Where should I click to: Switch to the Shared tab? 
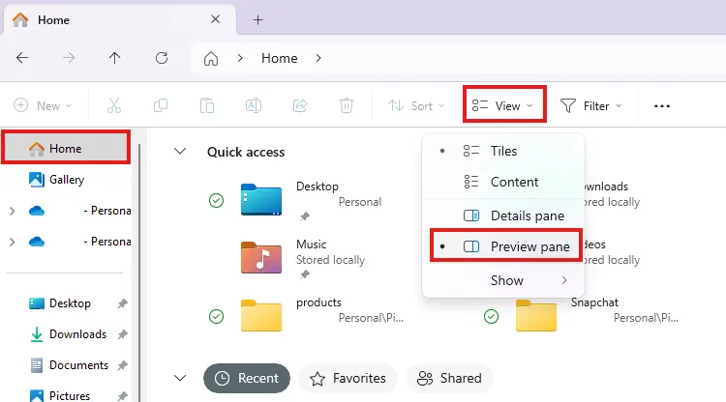(449, 379)
